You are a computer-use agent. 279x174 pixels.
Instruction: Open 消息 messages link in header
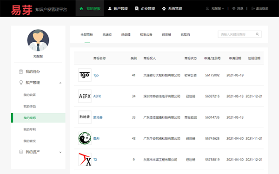click(x=240, y=8)
